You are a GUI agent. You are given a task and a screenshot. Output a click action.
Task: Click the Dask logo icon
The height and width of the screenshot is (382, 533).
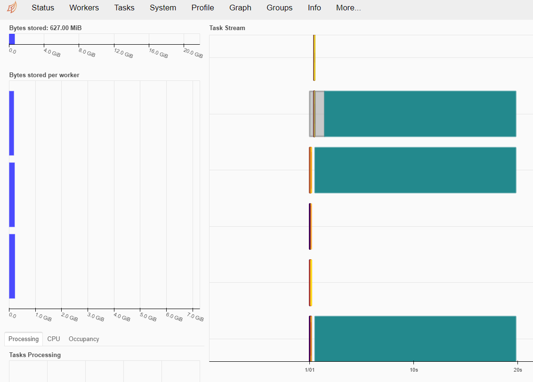(12, 7)
